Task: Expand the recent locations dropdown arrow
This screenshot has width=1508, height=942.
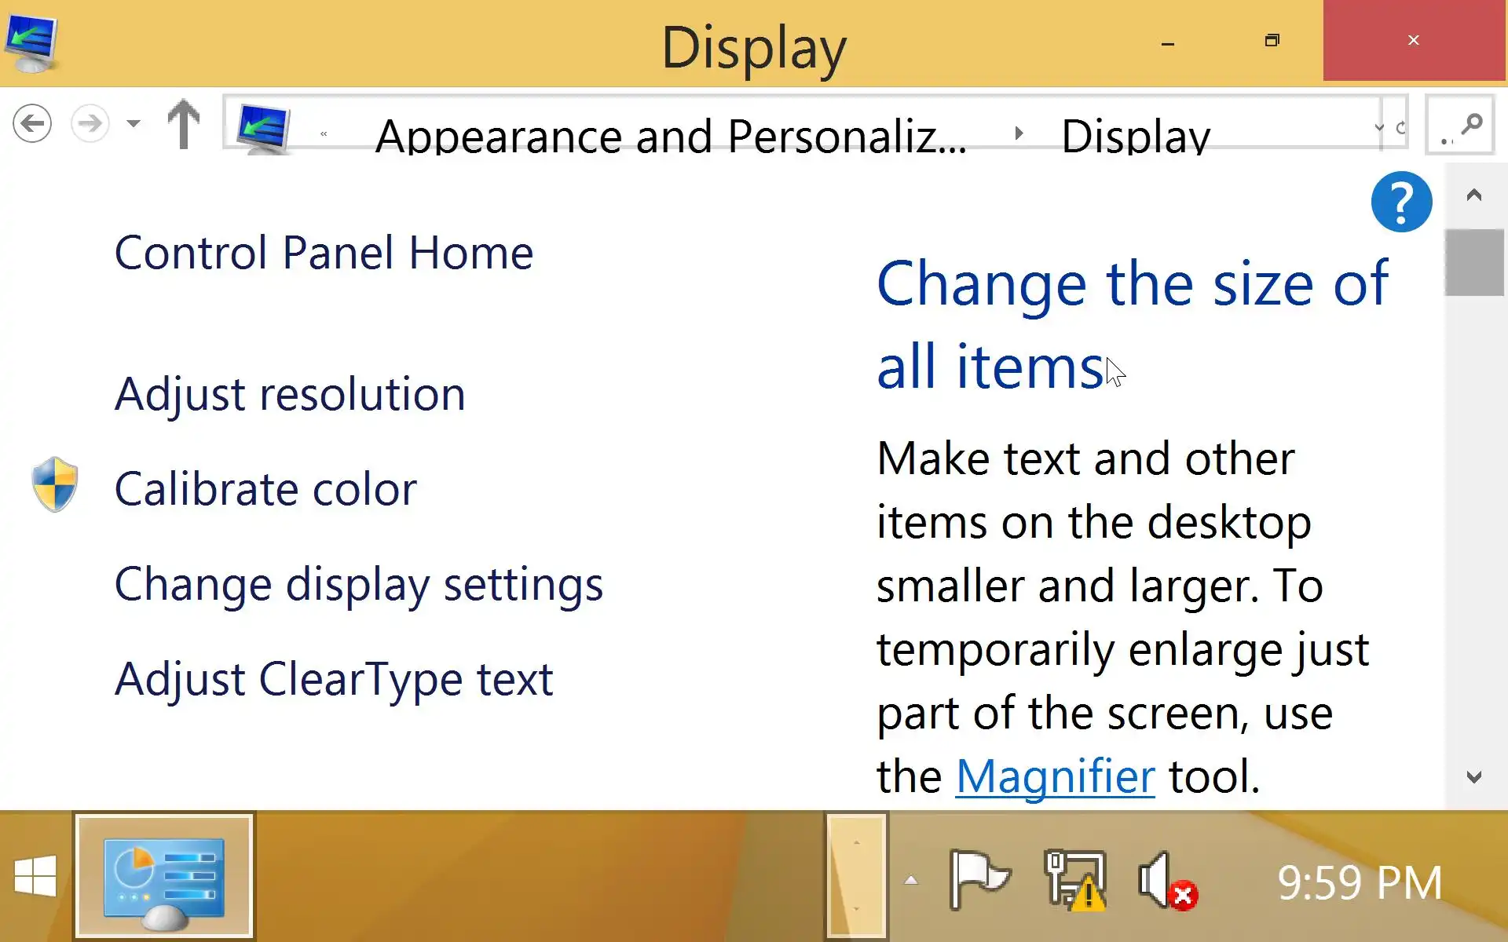Action: click(x=134, y=123)
